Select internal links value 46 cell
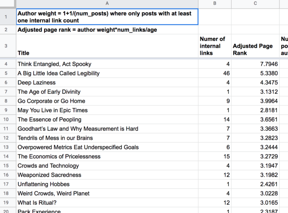 click(x=214, y=73)
